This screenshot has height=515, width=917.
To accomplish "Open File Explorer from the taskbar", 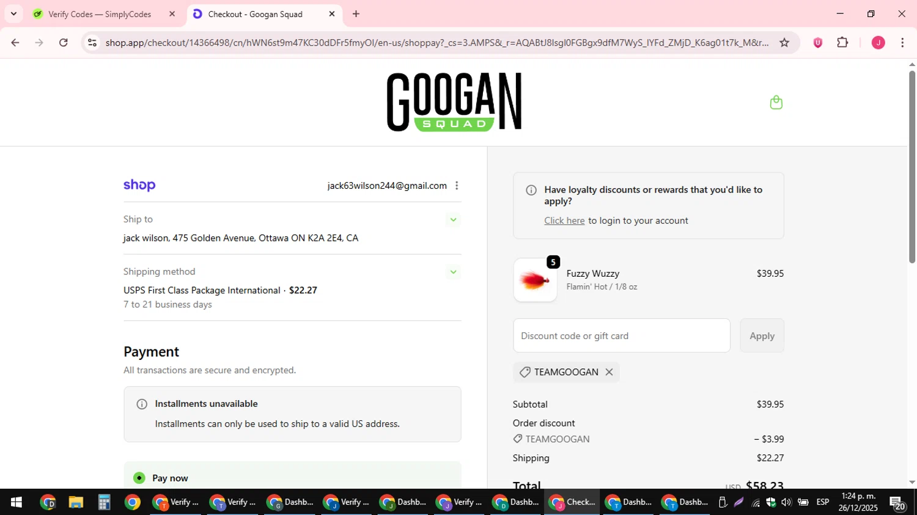I will click(76, 502).
